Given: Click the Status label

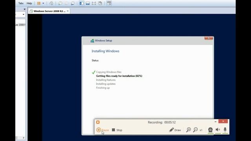Looking at the screenshot, I should (x=95, y=60).
